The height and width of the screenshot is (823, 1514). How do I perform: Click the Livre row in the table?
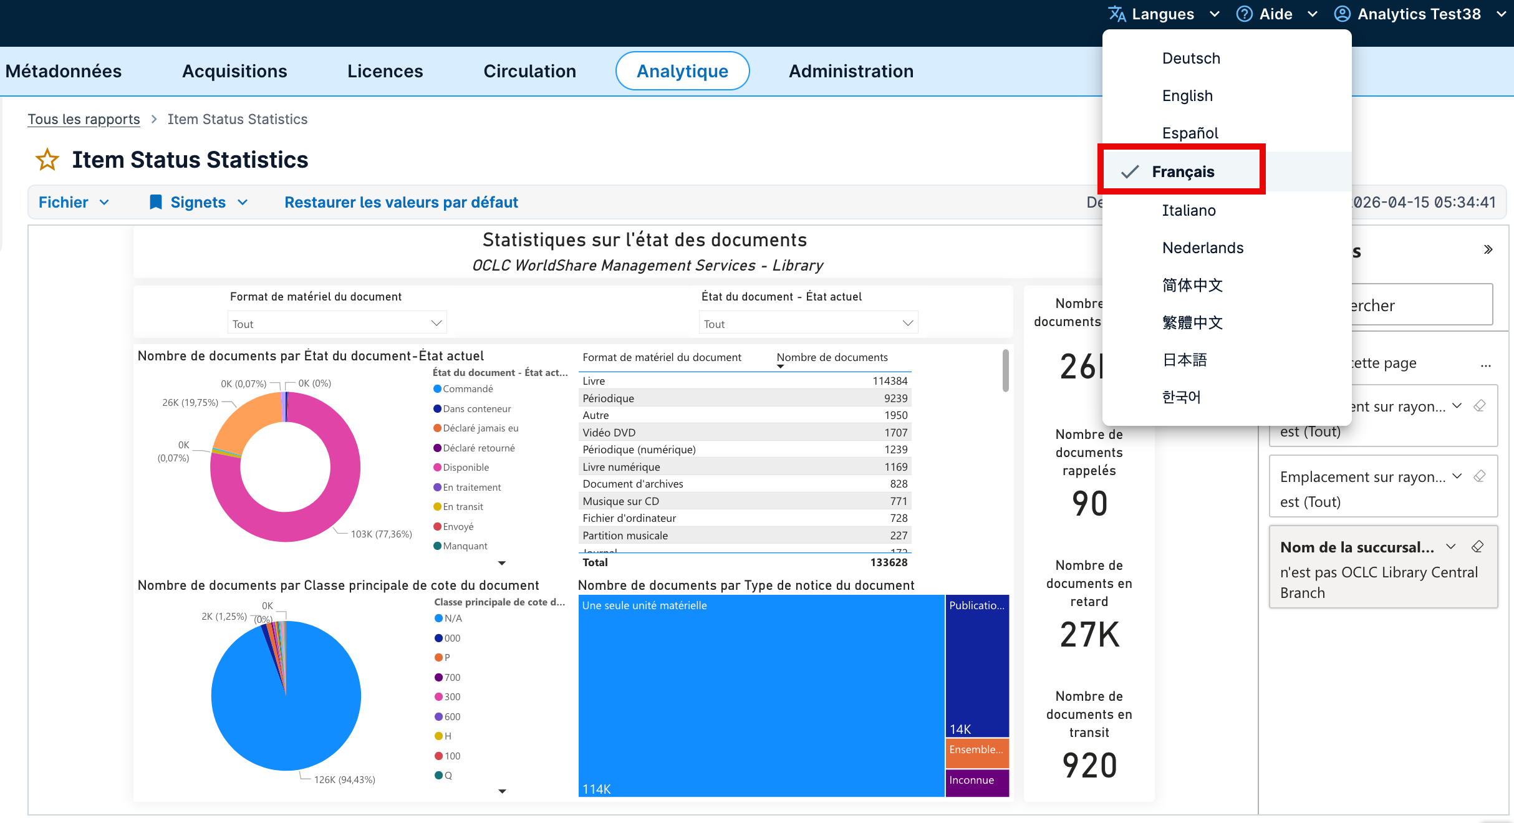[745, 381]
